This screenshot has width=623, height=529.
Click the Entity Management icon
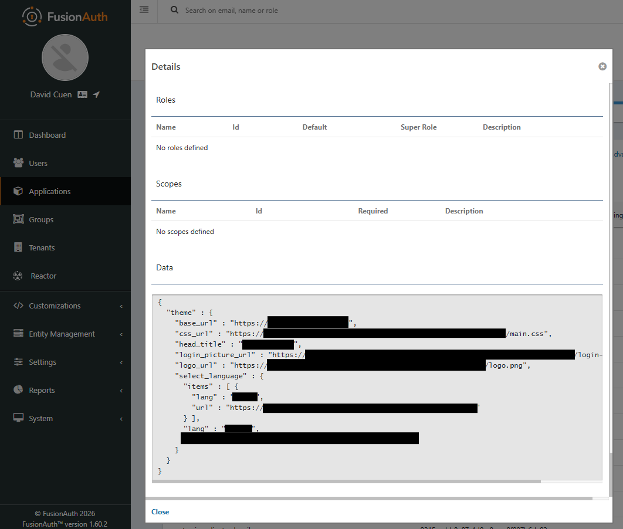coord(18,333)
